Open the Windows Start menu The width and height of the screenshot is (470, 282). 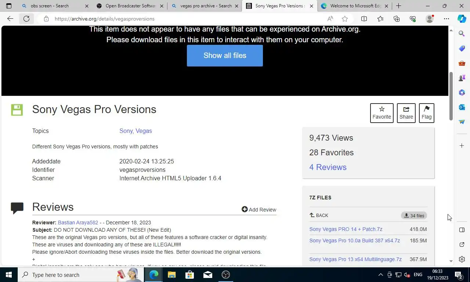tap(9, 275)
